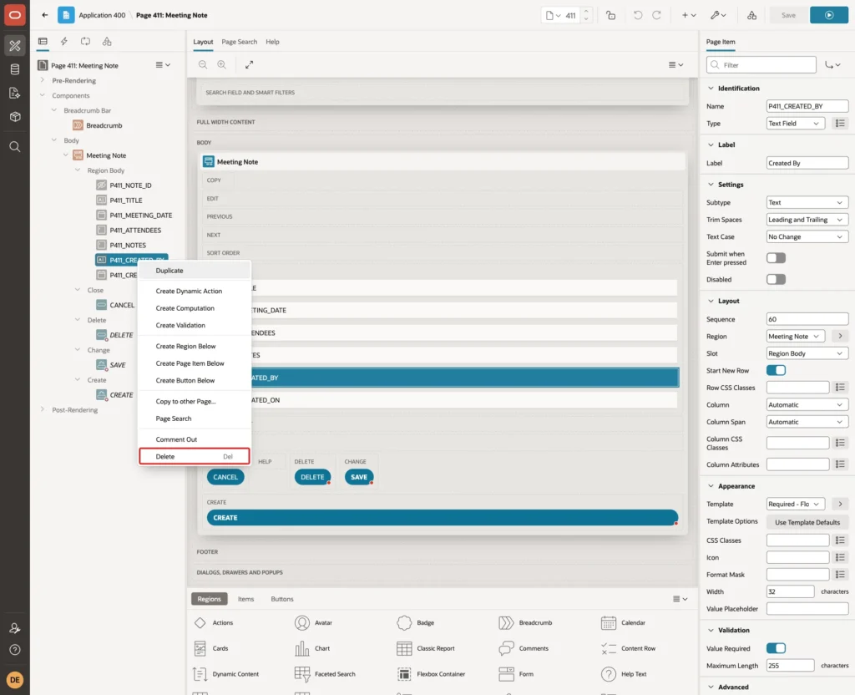The width and height of the screenshot is (855, 695).
Task: Toggle Submit when Enter pressed switch
Action: [x=776, y=258]
